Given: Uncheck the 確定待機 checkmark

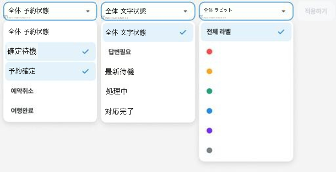Looking at the screenshot, I should [86, 52].
